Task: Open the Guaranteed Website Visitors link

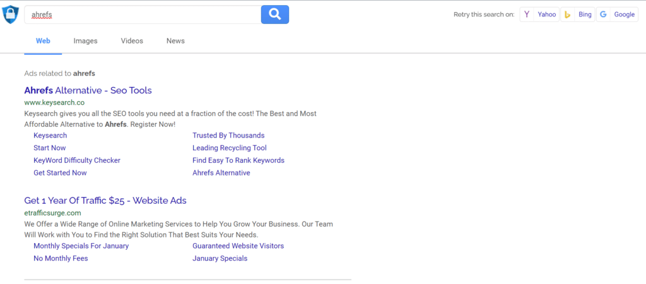Action: point(238,246)
